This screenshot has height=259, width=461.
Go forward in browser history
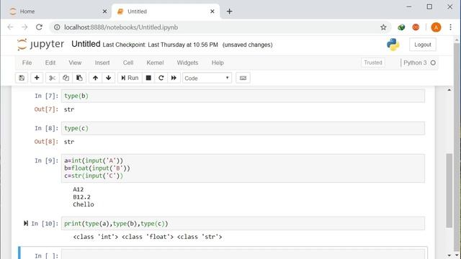(x=24, y=27)
